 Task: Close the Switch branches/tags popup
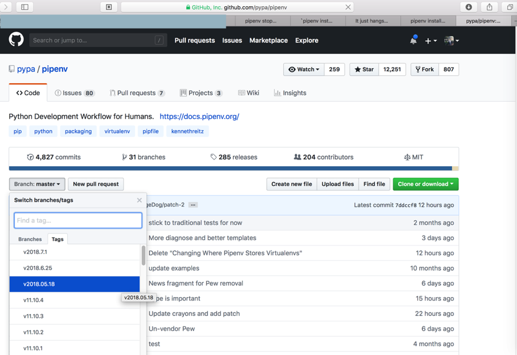point(139,200)
